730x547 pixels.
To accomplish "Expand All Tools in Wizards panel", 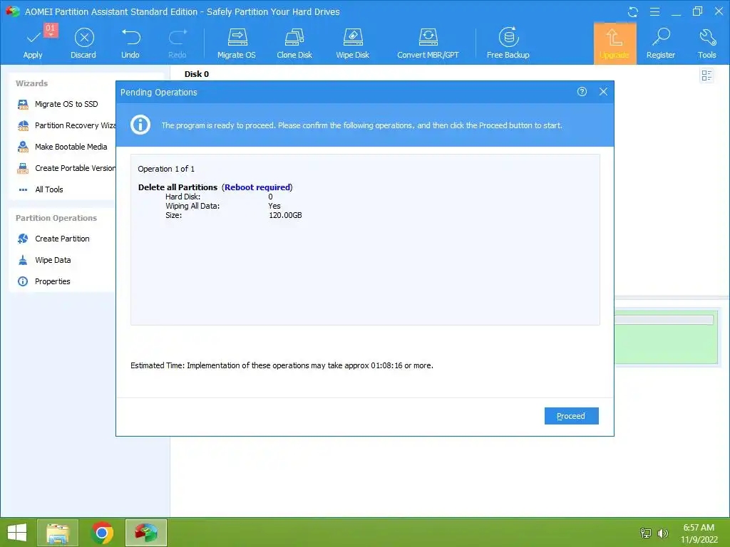I will (x=41, y=189).
